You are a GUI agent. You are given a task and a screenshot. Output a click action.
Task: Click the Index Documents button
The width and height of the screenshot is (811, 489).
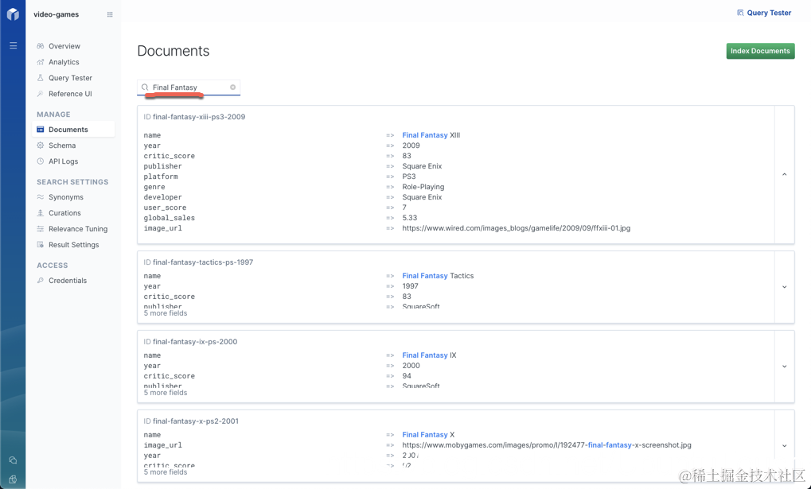click(760, 51)
